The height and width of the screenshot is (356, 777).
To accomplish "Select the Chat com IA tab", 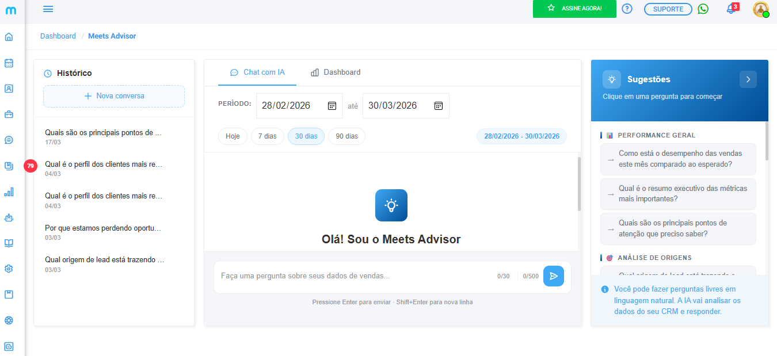I will (257, 72).
